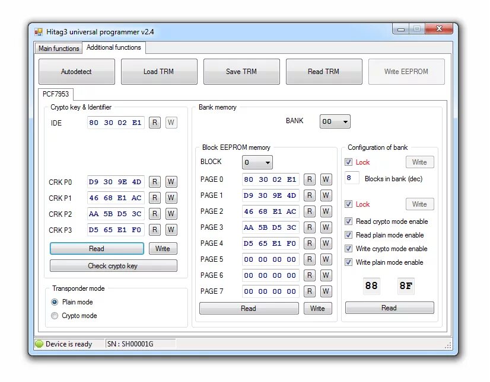
Task: Read PAGE 1 with its R button
Action: tap(310, 195)
